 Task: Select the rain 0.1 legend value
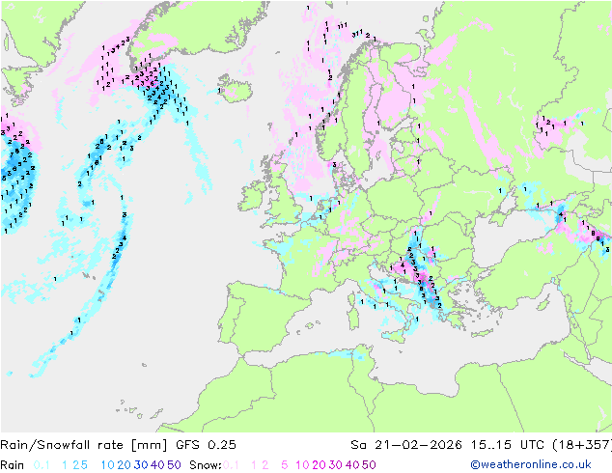tap(42, 465)
